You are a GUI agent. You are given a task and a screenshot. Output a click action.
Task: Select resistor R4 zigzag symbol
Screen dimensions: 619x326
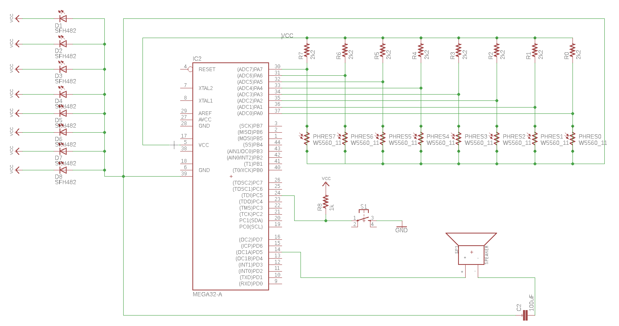421,51
